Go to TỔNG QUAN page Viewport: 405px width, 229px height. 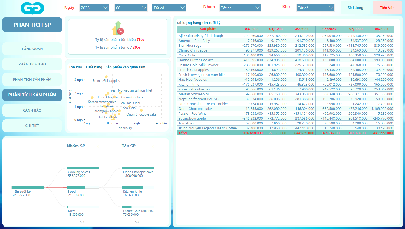click(32, 49)
